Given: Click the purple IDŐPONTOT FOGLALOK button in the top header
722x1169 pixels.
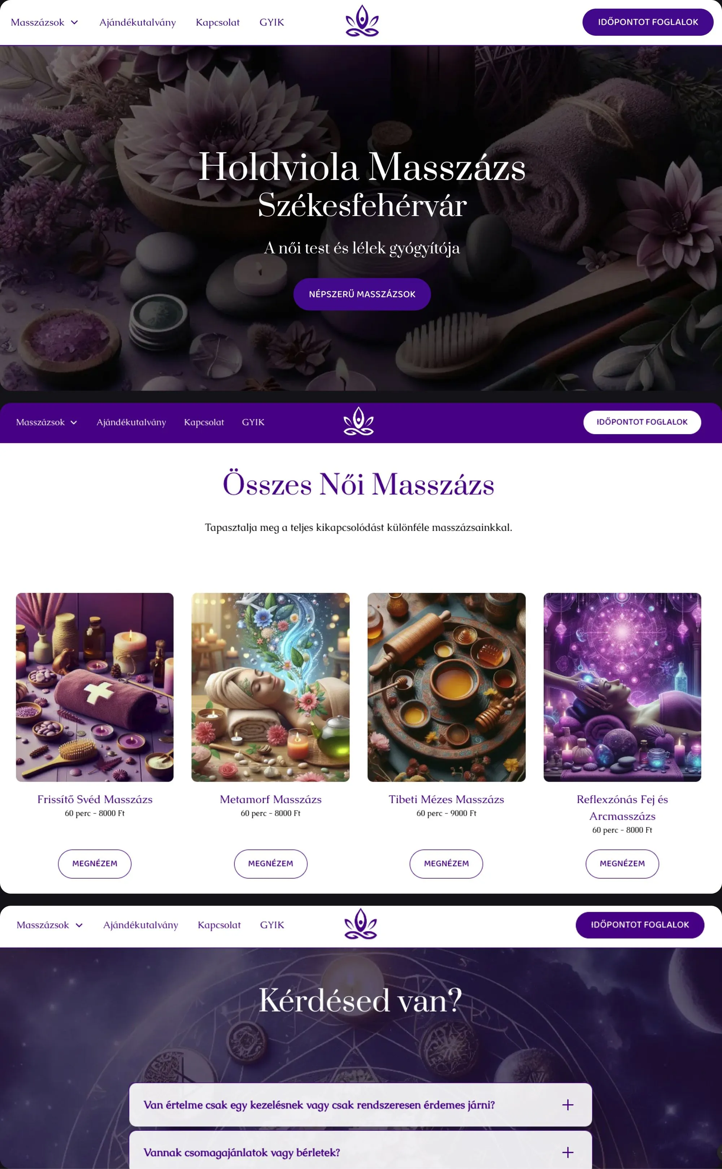Looking at the screenshot, I should tap(648, 22).
